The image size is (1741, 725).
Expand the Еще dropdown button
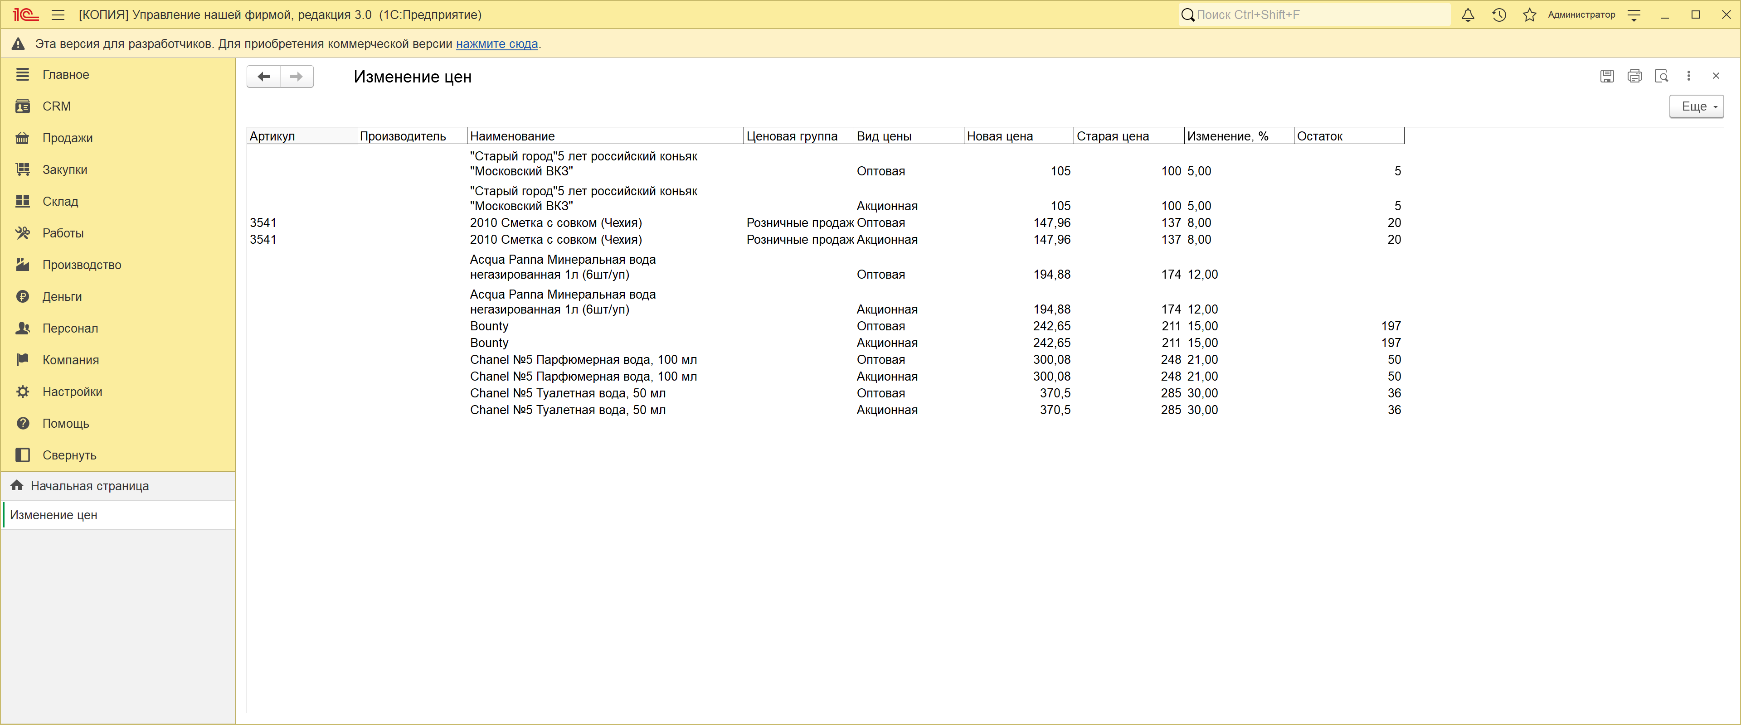1697,106
